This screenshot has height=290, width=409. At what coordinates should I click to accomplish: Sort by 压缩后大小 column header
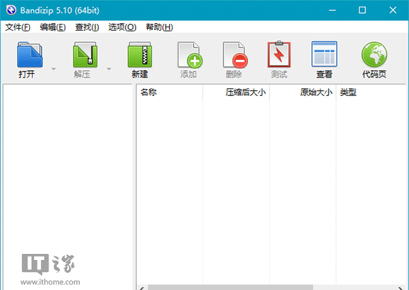[x=236, y=92]
